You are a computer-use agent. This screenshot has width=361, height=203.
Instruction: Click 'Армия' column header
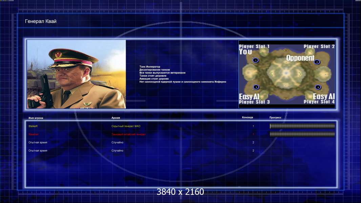(115, 118)
